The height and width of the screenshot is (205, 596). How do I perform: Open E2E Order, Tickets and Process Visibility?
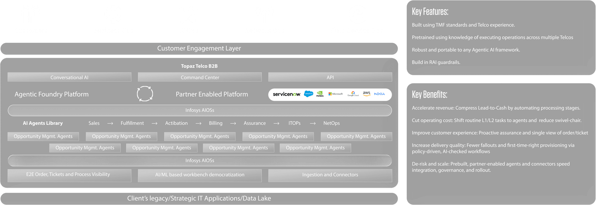tap(69, 175)
